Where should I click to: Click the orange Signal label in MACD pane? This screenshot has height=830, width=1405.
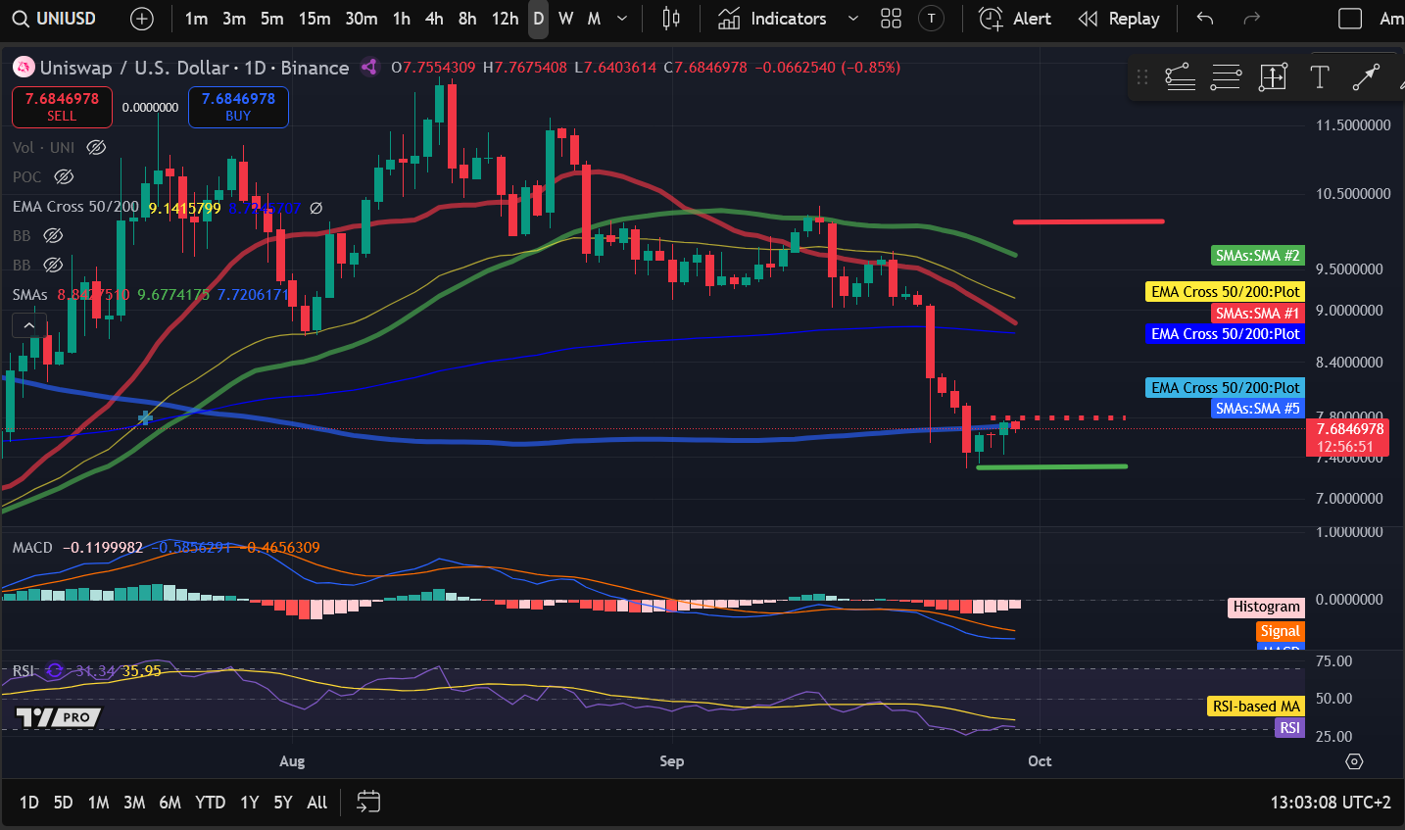tap(1280, 632)
